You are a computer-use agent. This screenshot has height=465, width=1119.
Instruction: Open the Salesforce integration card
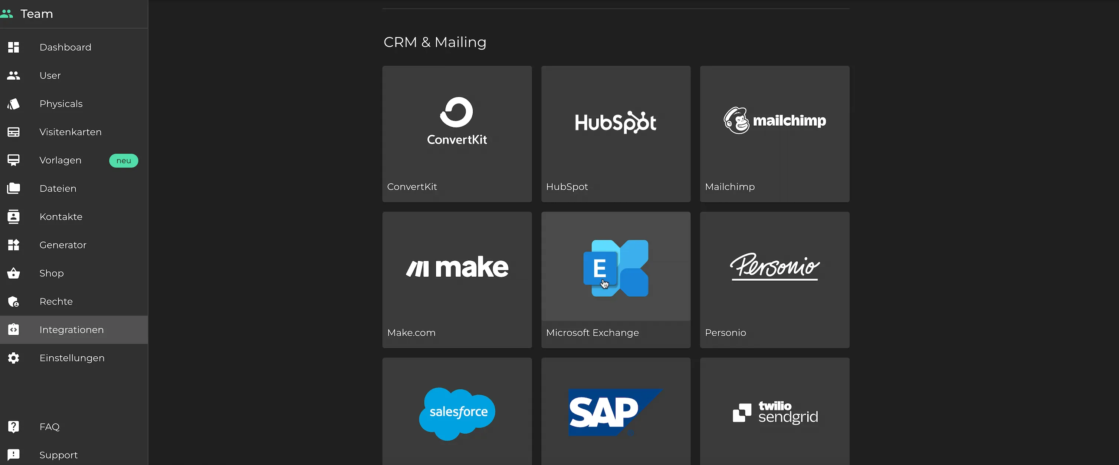[457, 411]
